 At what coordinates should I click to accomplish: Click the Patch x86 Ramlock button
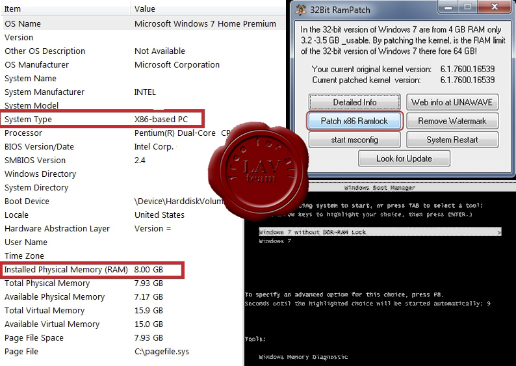tap(354, 121)
